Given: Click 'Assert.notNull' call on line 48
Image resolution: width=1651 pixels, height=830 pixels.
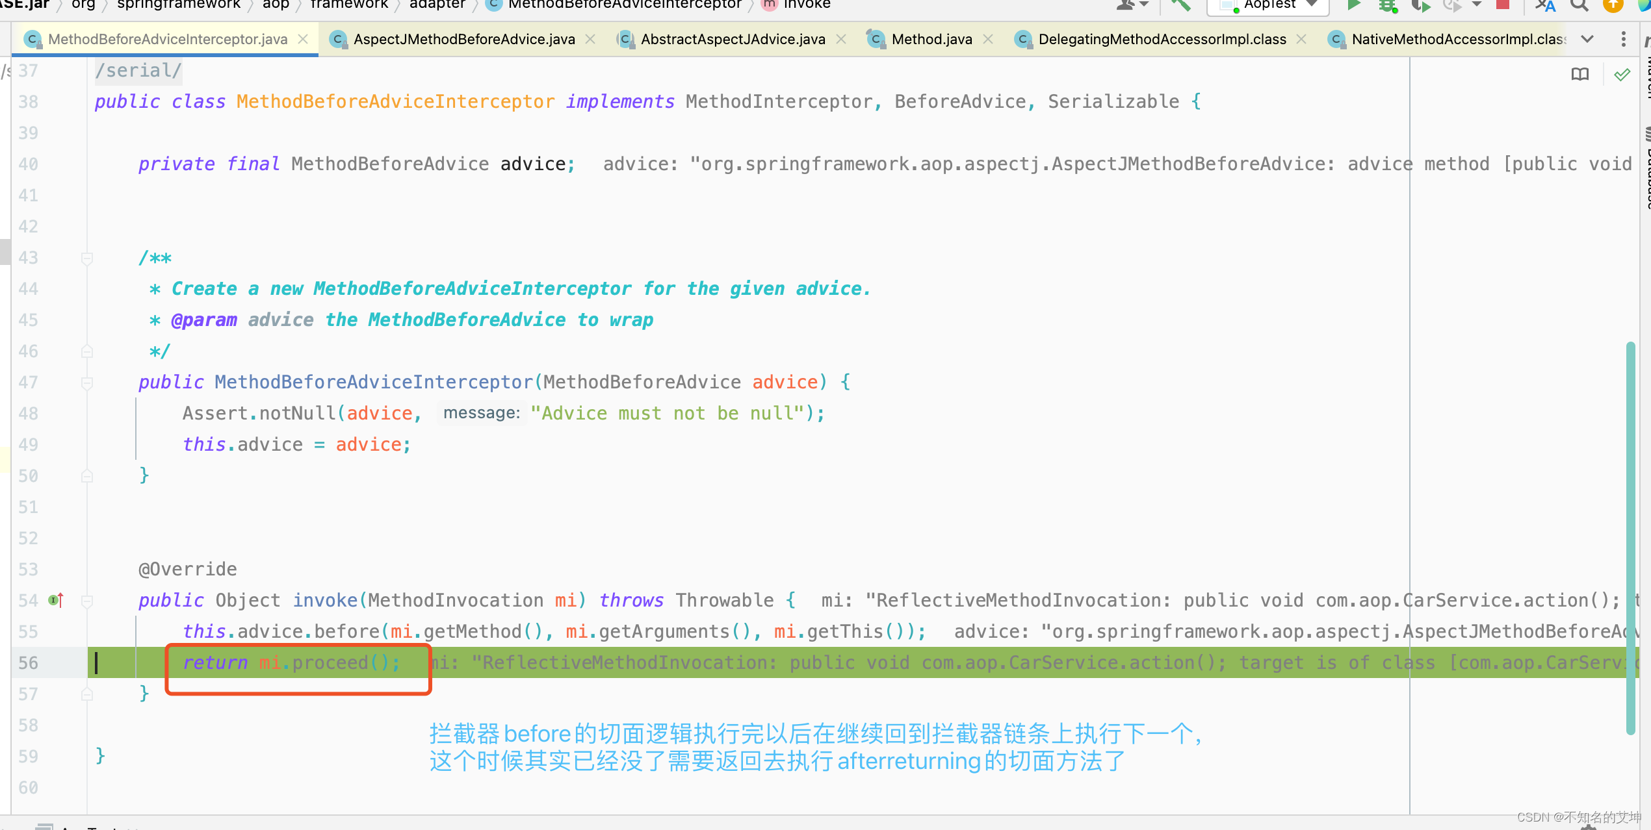Looking at the screenshot, I should click(x=258, y=413).
